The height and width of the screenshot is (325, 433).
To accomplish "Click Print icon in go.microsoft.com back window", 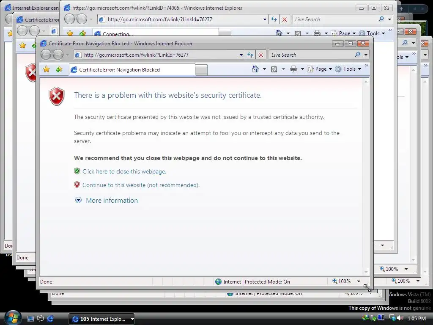I will click(317, 33).
